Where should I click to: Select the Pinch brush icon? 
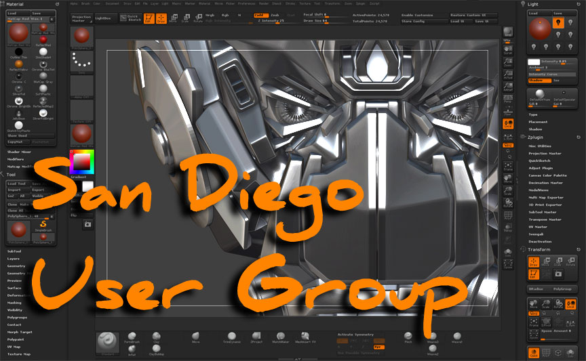point(408,337)
